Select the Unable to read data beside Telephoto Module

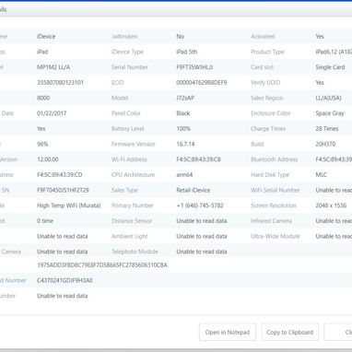coord(202,252)
